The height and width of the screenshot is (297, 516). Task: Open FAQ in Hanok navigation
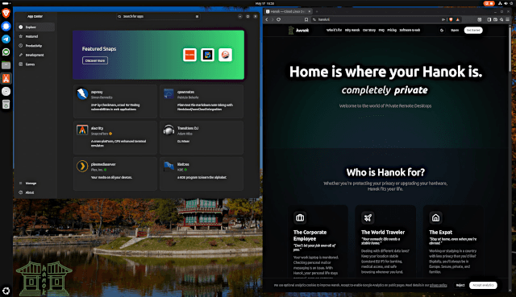pyautogui.click(x=381, y=31)
